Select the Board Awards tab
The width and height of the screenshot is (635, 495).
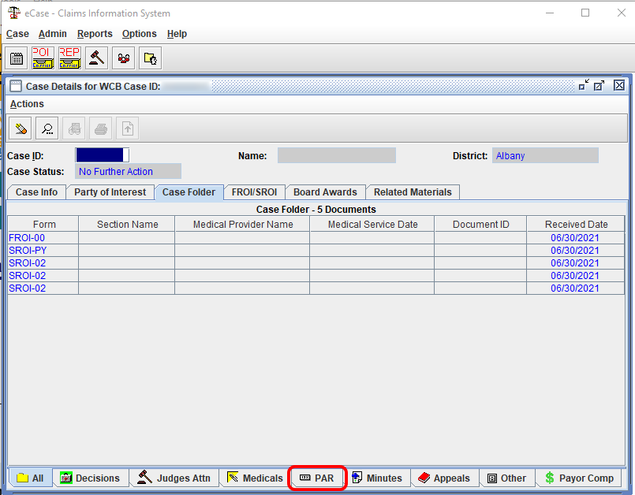[325, 192]
